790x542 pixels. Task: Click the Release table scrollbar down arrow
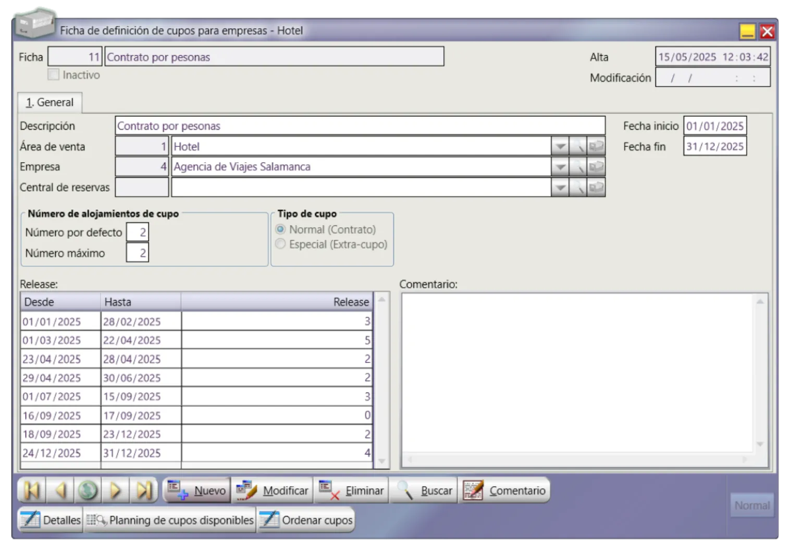pos(381,461)
